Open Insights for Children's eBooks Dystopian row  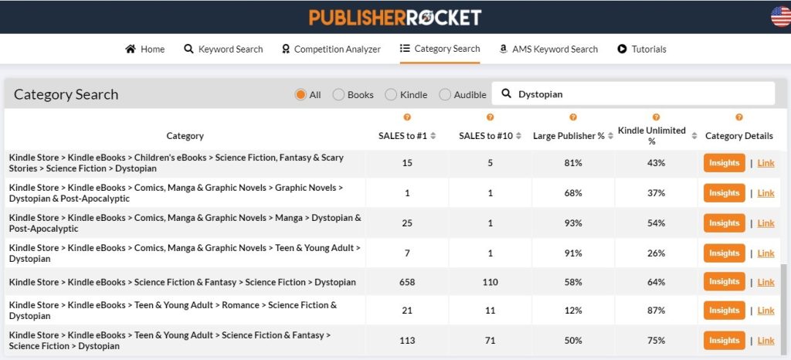(x=724, y=163)
